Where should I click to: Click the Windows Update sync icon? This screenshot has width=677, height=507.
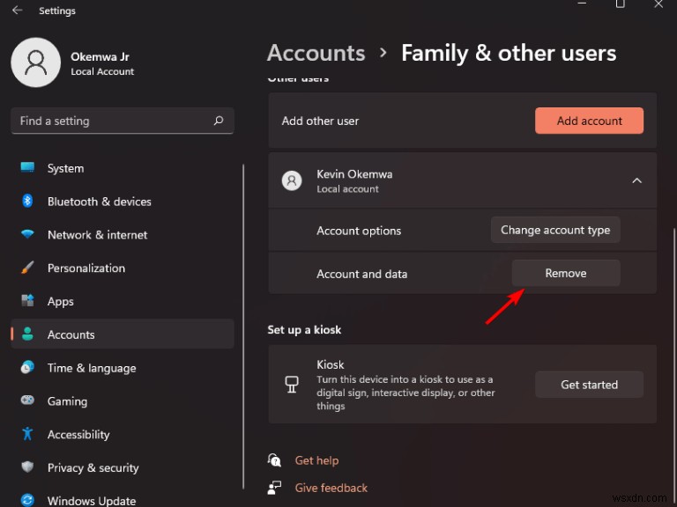tap(27, 500)
